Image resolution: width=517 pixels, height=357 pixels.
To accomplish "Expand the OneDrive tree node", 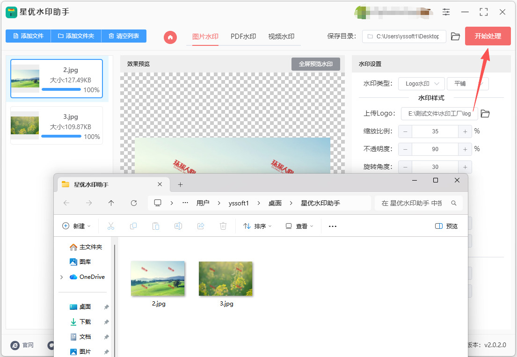I will click(x=62, y=277).
